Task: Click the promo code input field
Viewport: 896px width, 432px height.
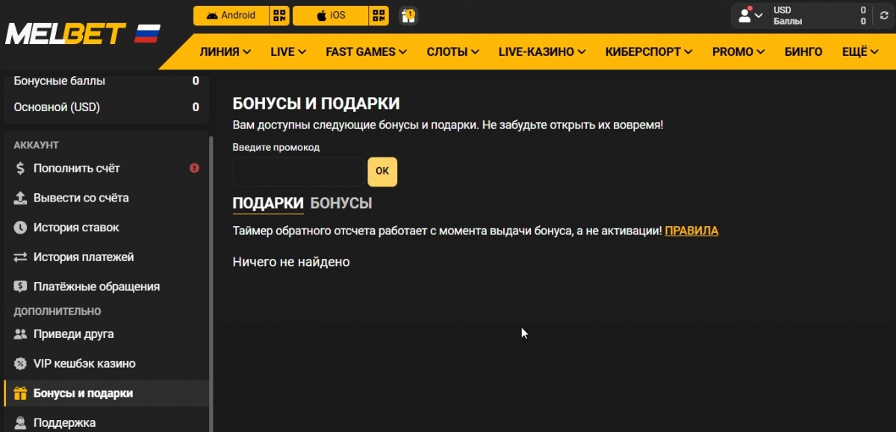Action: tap(299, 172)
